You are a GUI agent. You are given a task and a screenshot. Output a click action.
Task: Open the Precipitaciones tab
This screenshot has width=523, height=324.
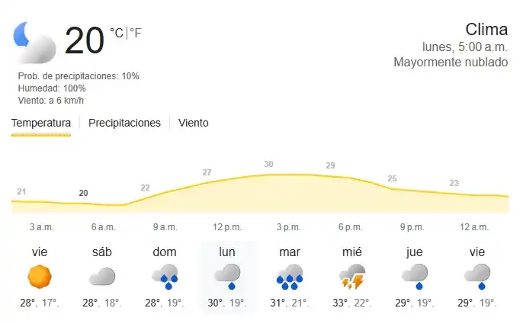pyautogui.click(x=124, y=123)
